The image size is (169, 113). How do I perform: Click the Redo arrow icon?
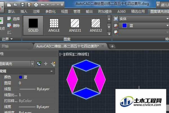click(53, 5)
